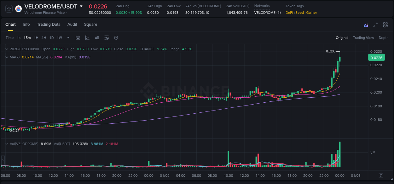The height and width of the screenshot is (184, 394).
Task: Open chart settings hexagon icon
Action: tap(116, 38)
